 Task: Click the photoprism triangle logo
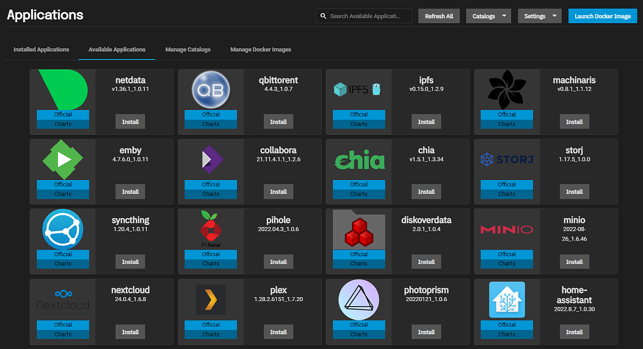[359, 300]
